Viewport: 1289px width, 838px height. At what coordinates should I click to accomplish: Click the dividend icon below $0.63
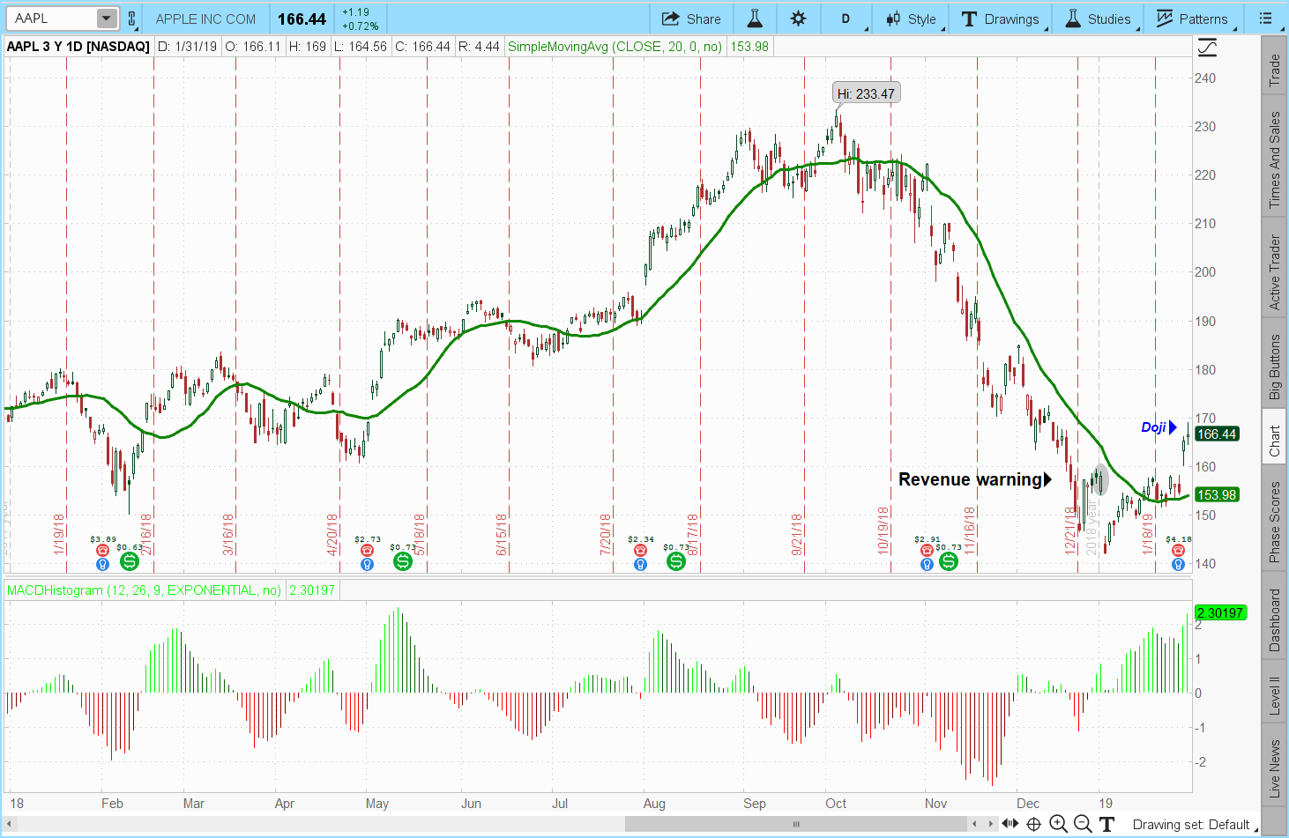tap(130, 561)
